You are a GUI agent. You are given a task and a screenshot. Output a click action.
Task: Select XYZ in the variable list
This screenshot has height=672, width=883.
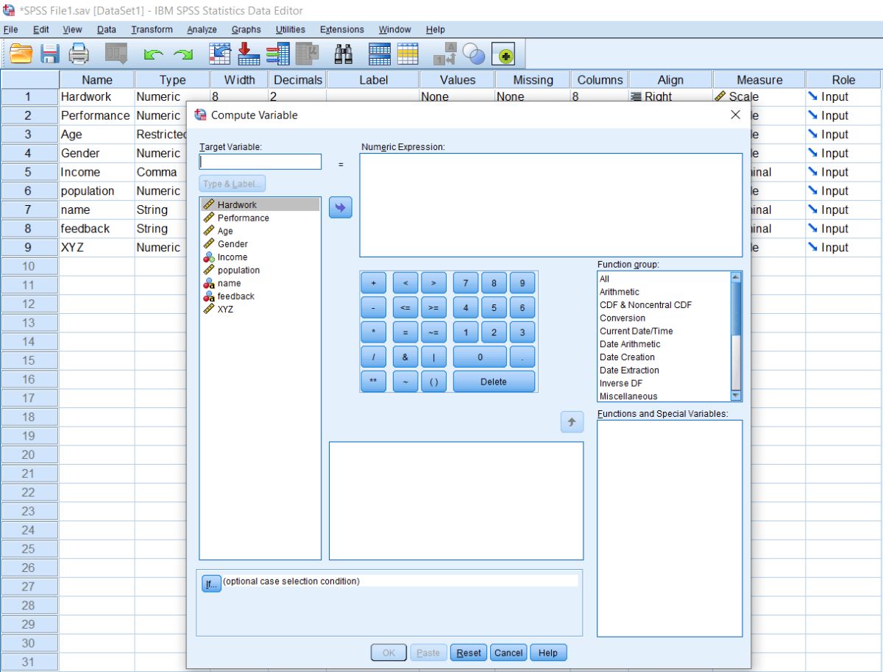point(260,309)
